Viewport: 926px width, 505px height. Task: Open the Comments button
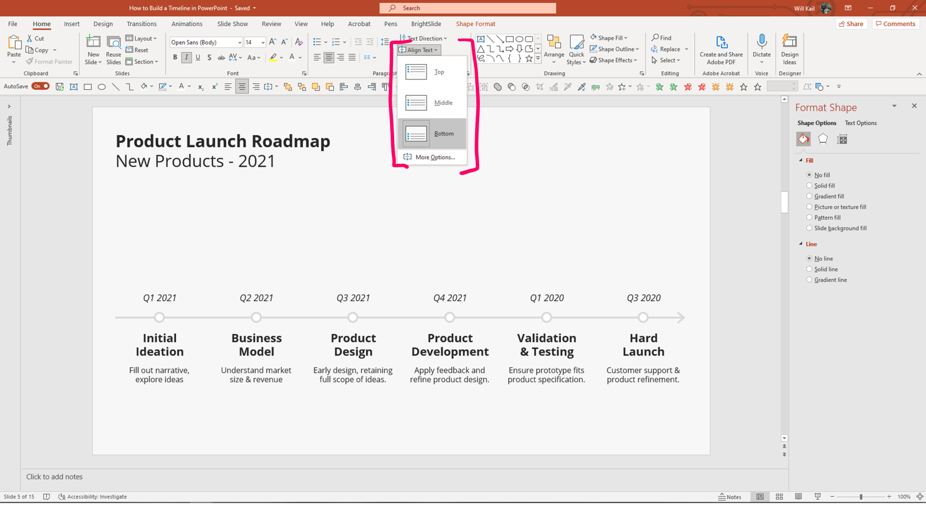point(895,24)
